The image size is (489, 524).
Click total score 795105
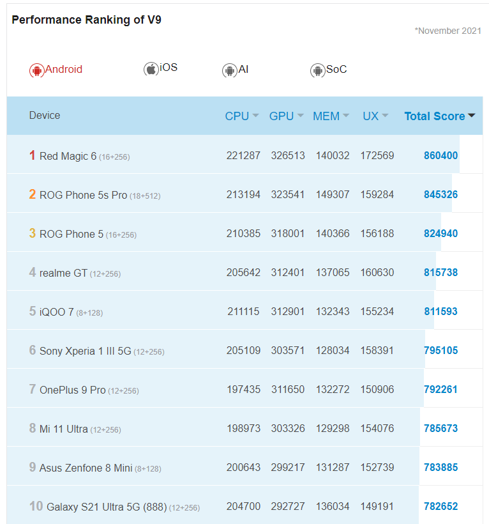pyautogui.click(x=440, y=351)
